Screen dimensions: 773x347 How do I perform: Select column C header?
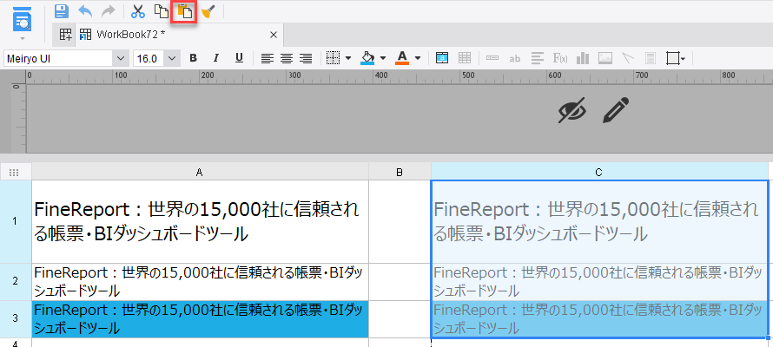pos(599,172)
